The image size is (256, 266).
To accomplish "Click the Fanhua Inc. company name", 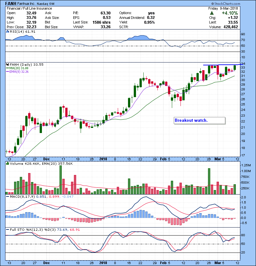I will (x=26, y=4).
